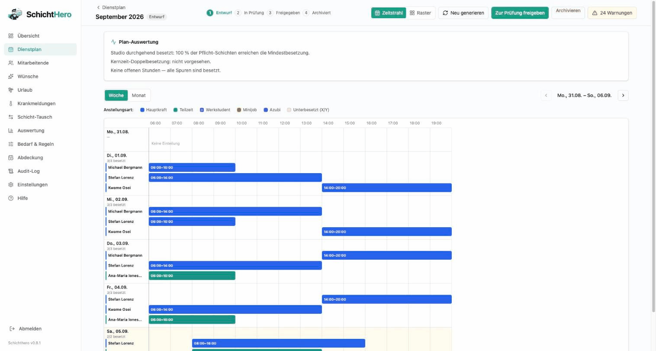Screen dimensions: 656x351
Task: Open the 24 Warnungen list
Action: 612,13
